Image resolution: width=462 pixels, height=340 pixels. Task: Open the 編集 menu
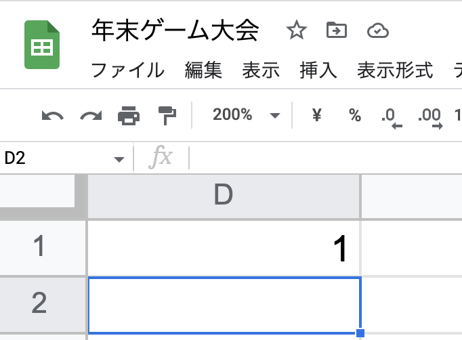tap(203, 70)
